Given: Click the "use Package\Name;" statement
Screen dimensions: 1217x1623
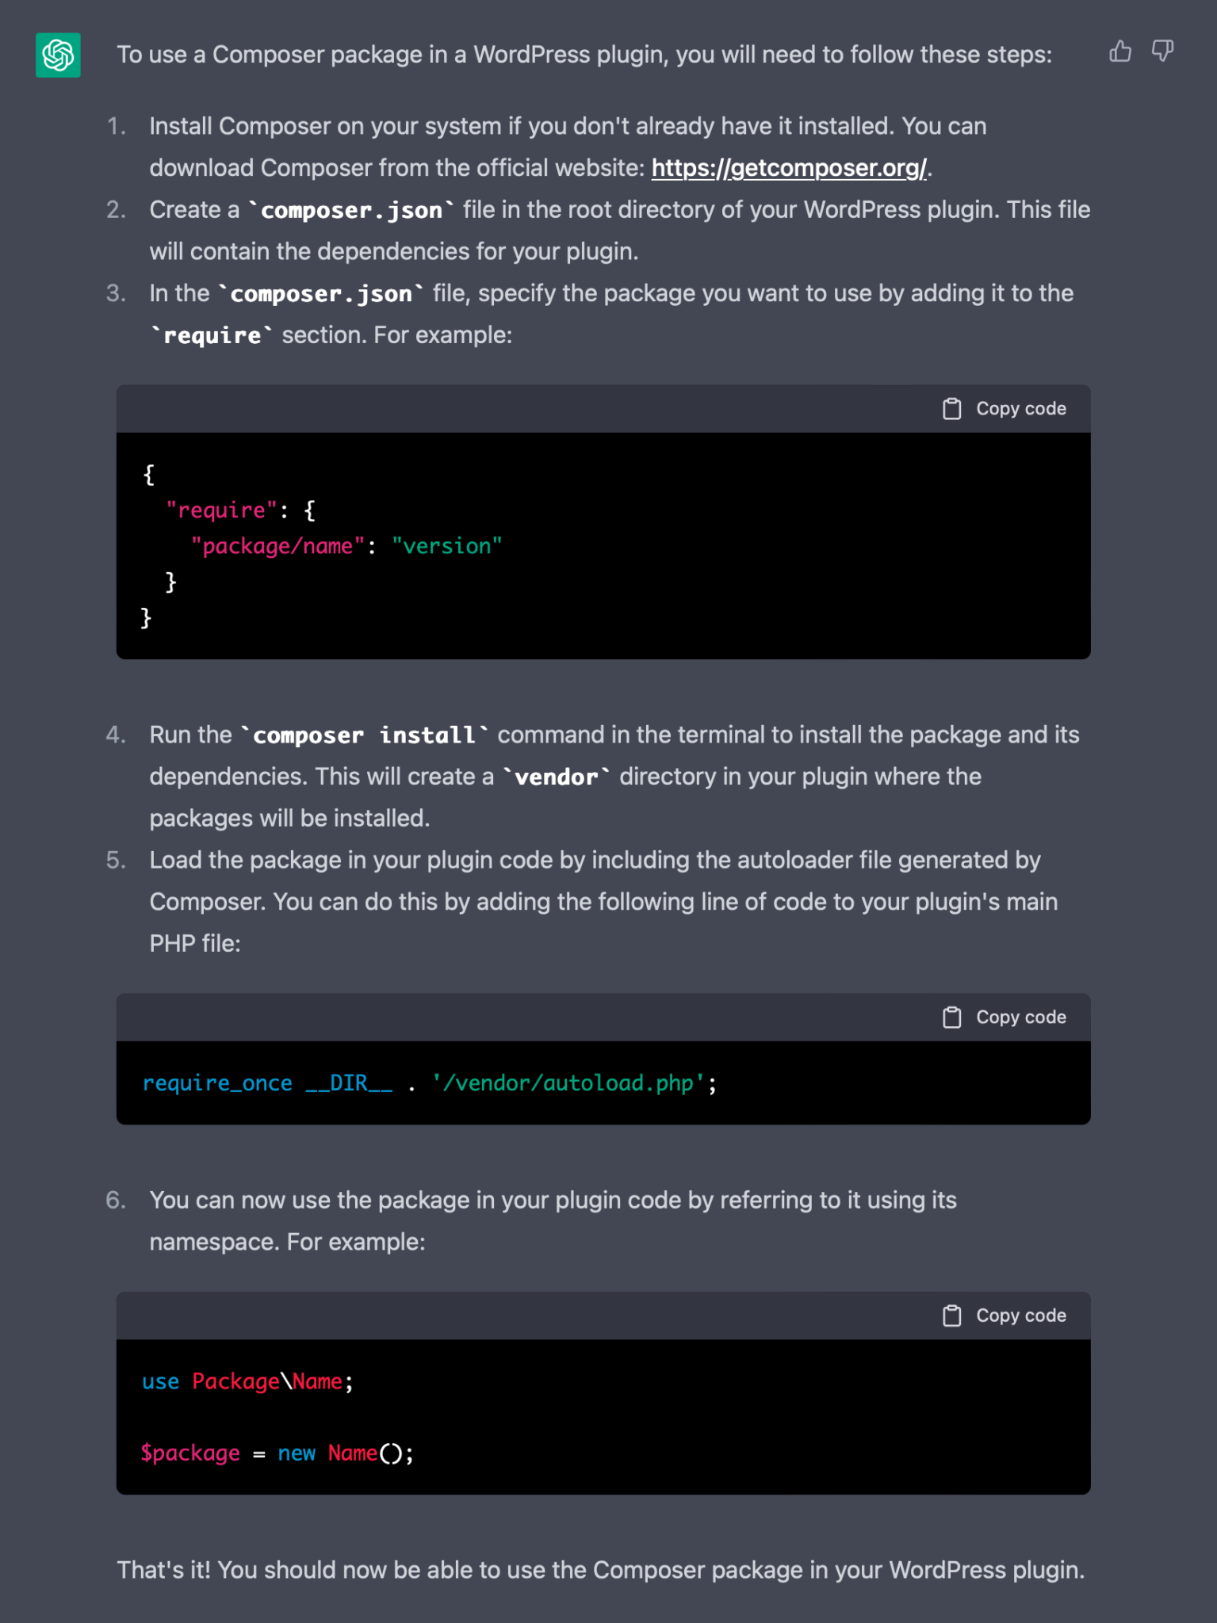Looking at the screenshot, I should 244,1381.
